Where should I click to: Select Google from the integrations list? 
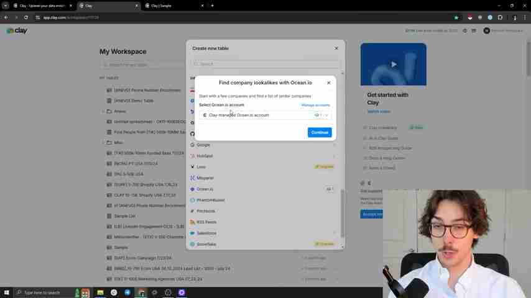[203, 145]
